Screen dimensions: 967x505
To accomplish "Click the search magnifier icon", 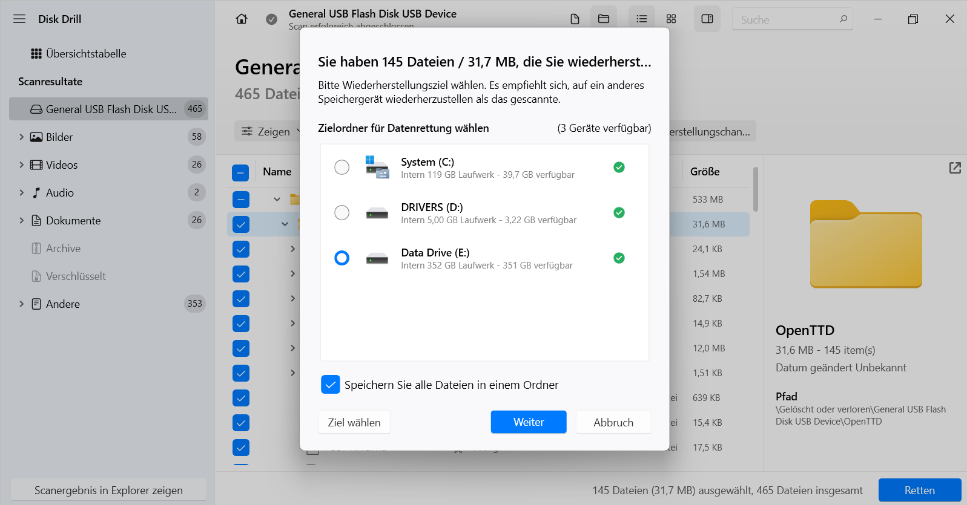I will 843,19.
